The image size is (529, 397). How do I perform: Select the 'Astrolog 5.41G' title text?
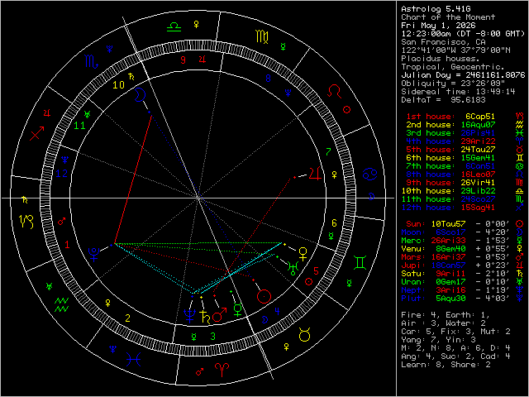(x=436, y=9)
